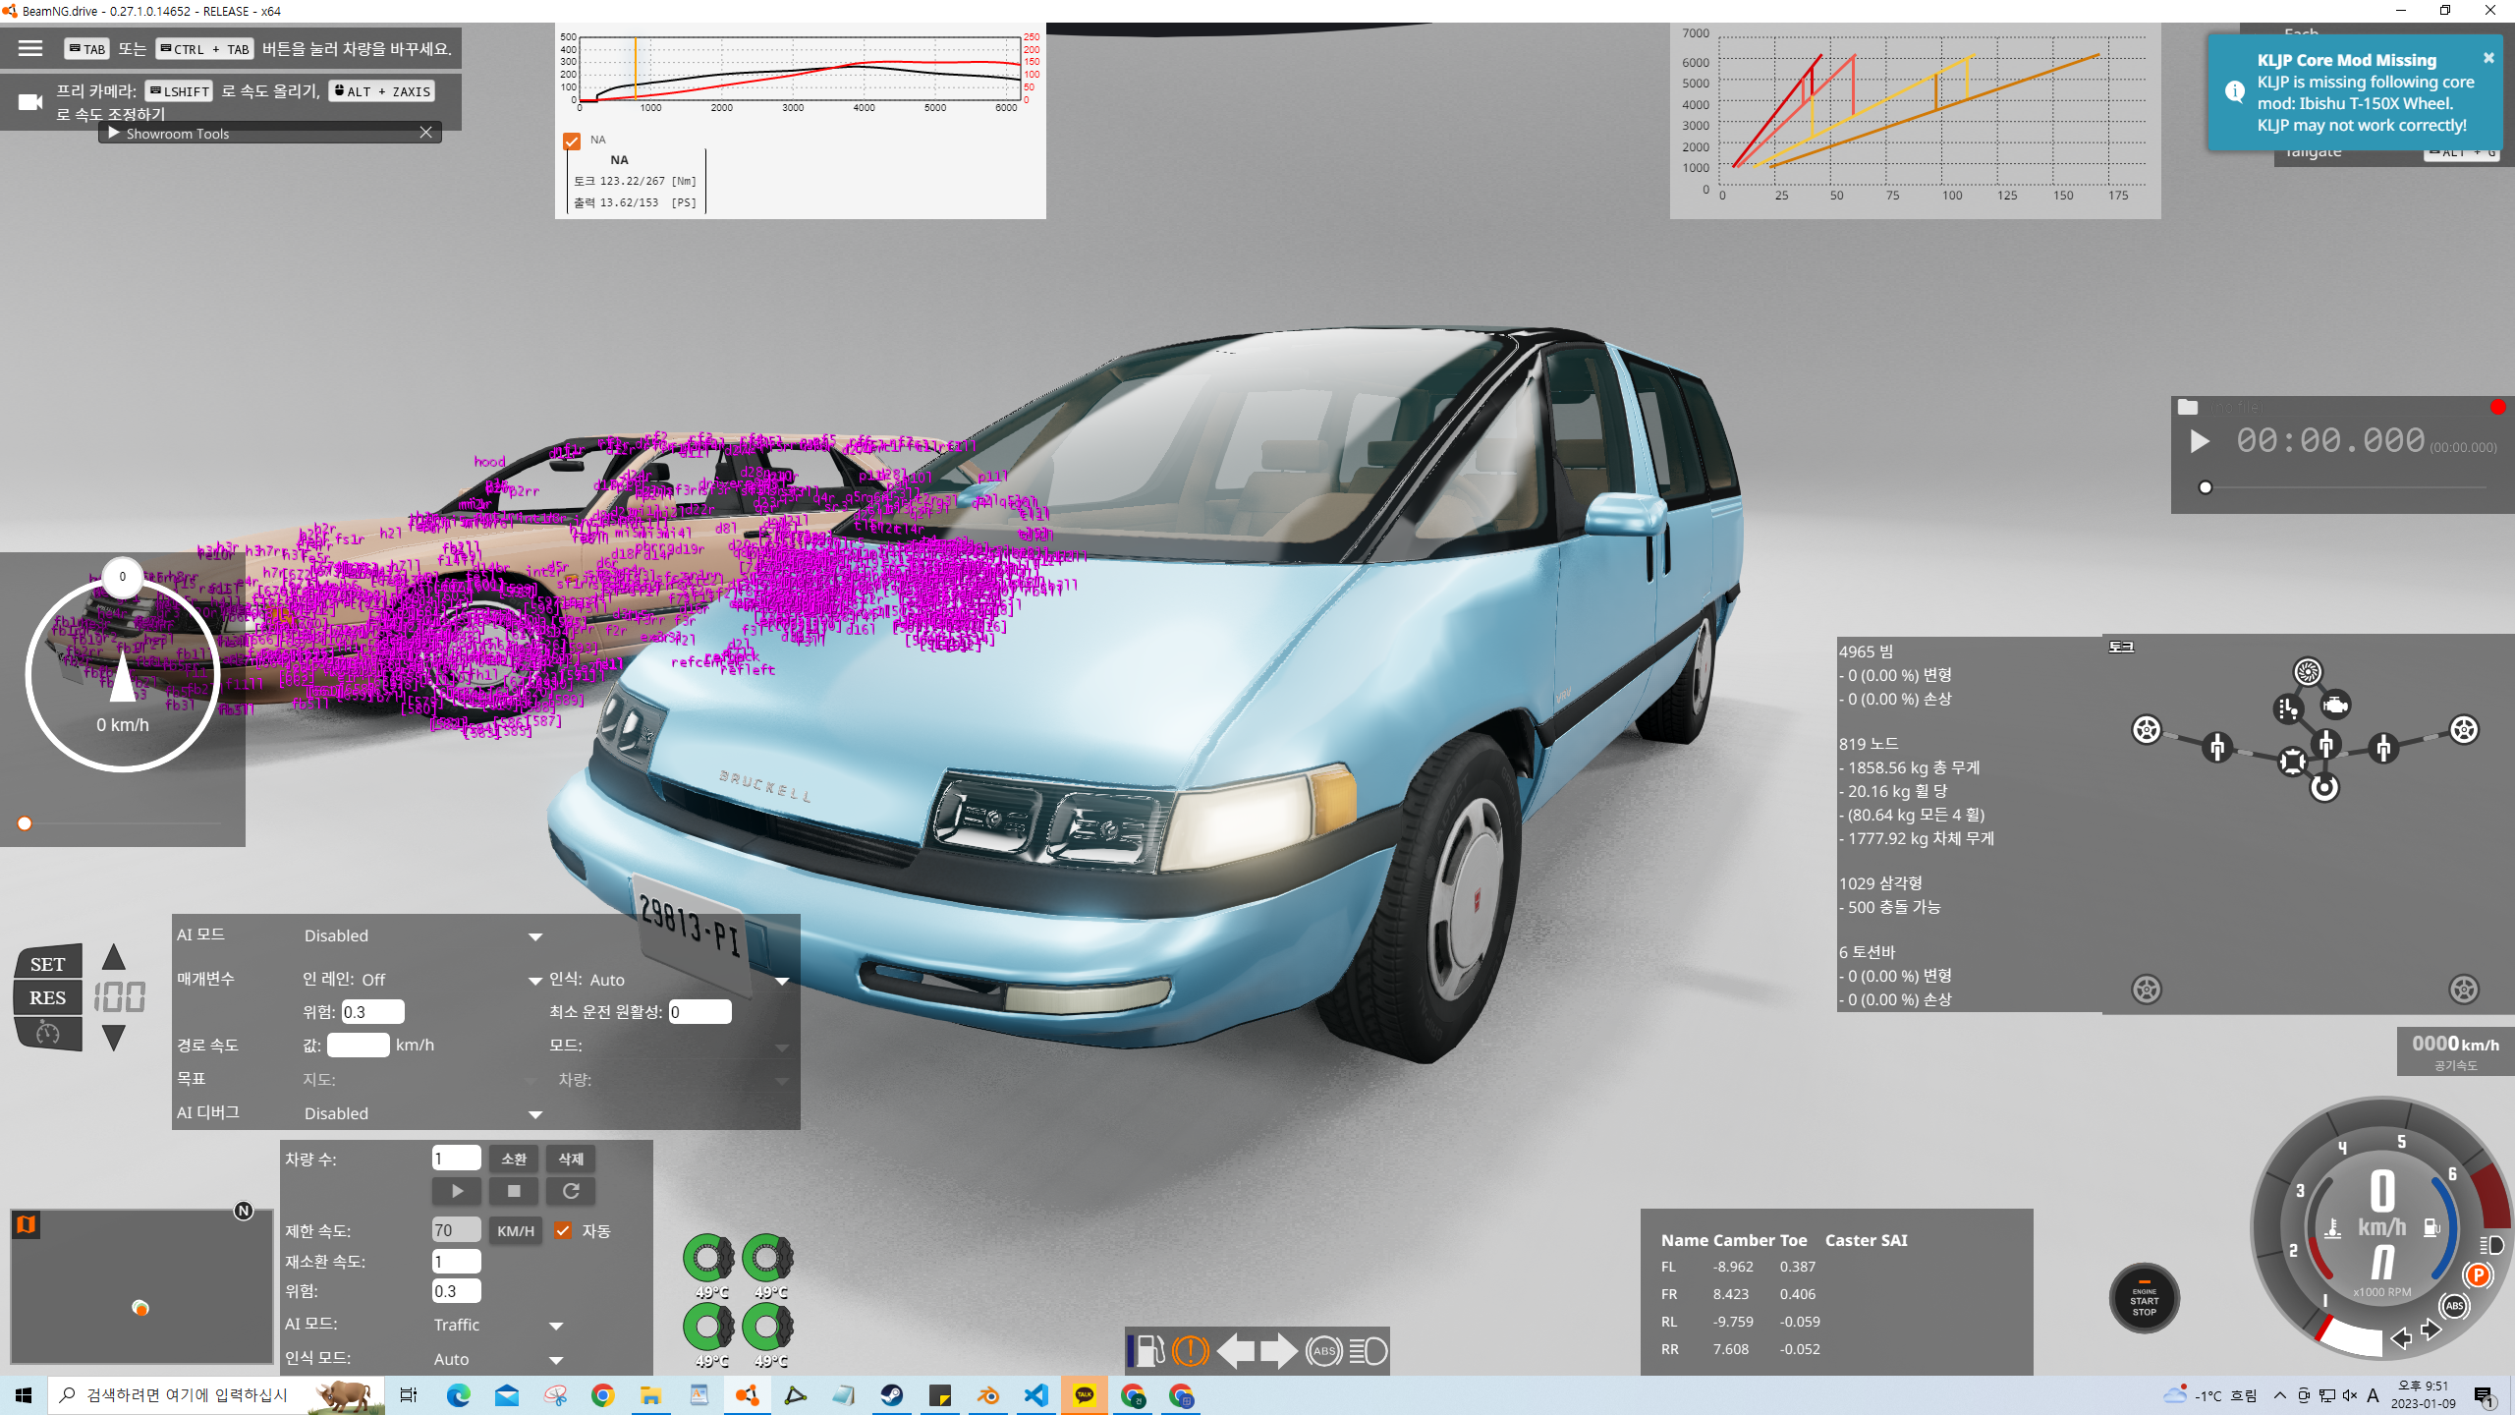This screenshot has height=1415, width=2515.
Task: Toggle the NA torque curve checkbox
Action: 572,141
